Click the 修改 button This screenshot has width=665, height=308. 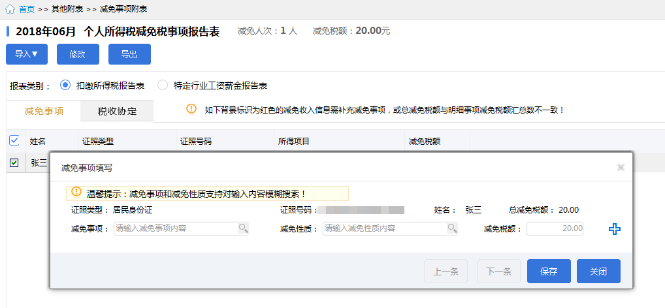tap(78, 54)
